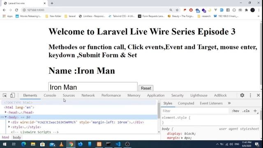Open the Windows Start menu
263x148 pixels.
tap(5, 144)
